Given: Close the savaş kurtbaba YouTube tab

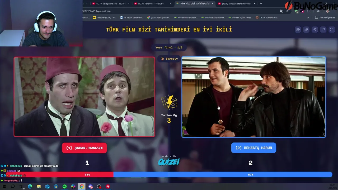Looking at the screenshot, I should 129,4.
